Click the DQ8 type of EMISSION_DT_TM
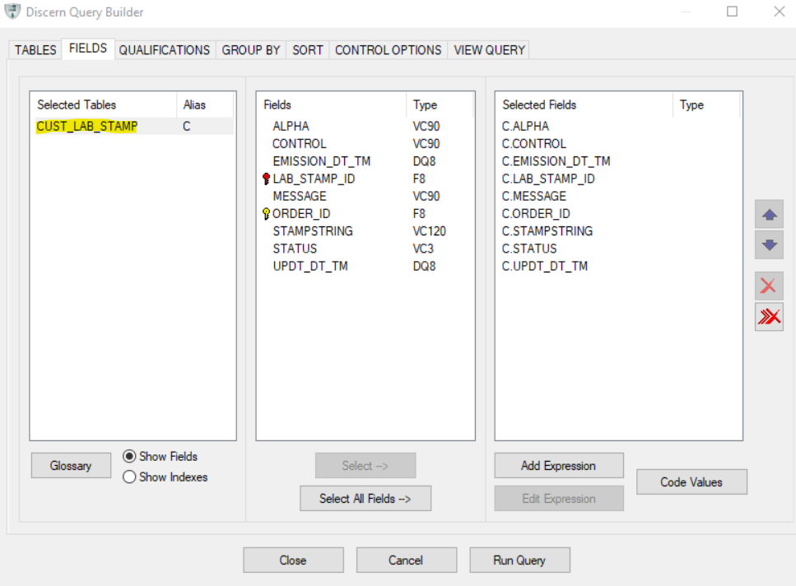This screenshot has height=586, width=796. (x=425, y=160)
